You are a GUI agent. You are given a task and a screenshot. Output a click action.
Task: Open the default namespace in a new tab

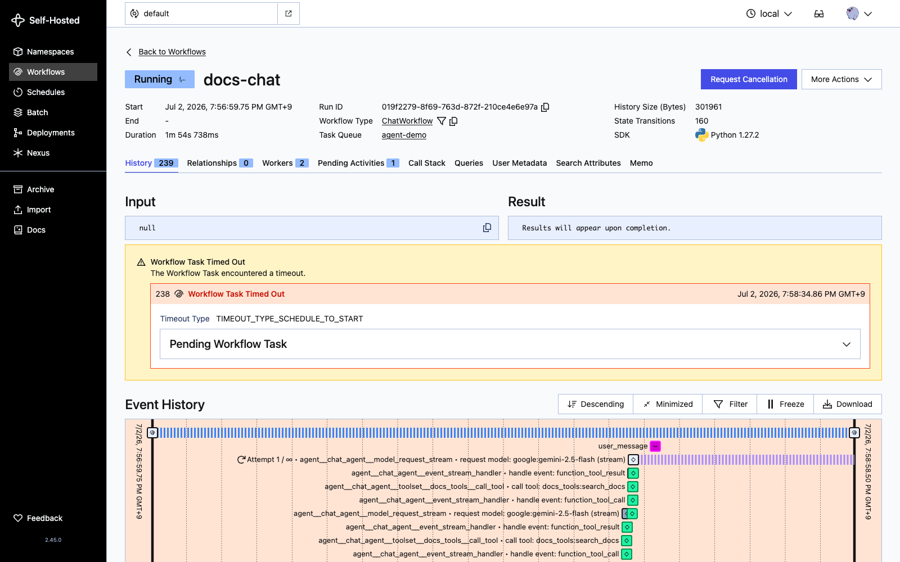pyautogui.click(x=289, y=13)
